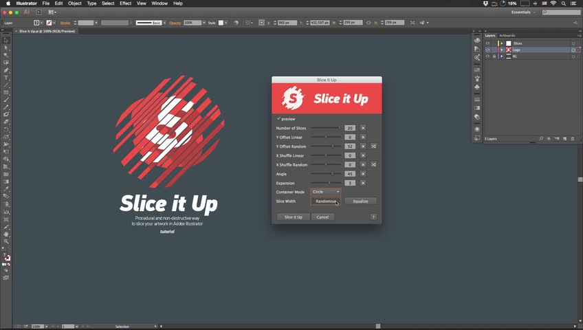This screenshot has height=330, width=583.
Task: Select the Eraser tool
Action: pyautogui.click(x=6, y=122)
